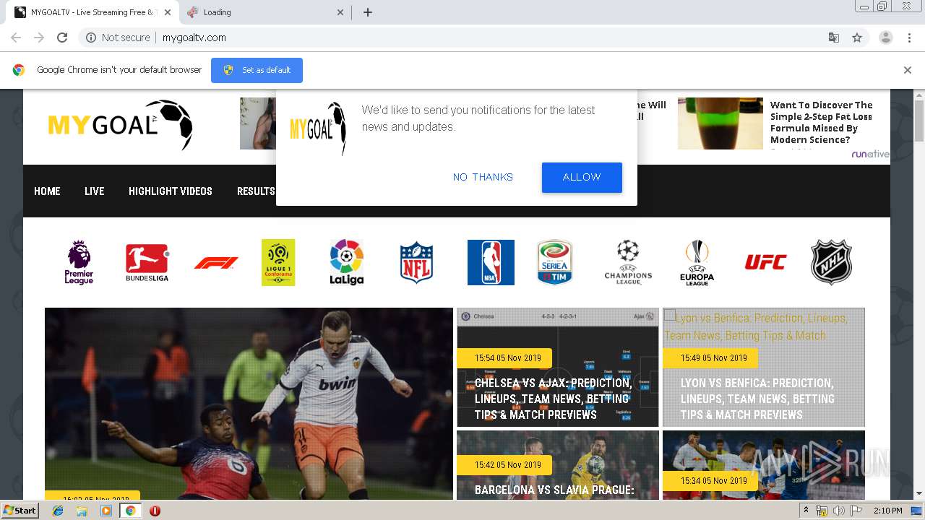Open the UFC logo link
The height and width of the screenshot is (520, 925).
[765, 262]
